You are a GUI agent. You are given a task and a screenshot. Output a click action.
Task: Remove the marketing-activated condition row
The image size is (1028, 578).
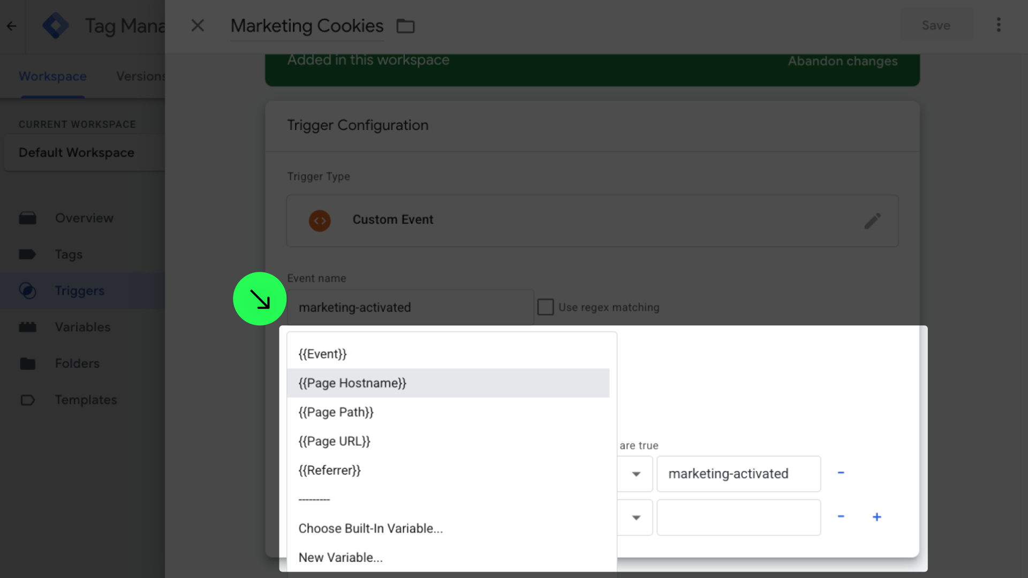[x=841, y=473]
